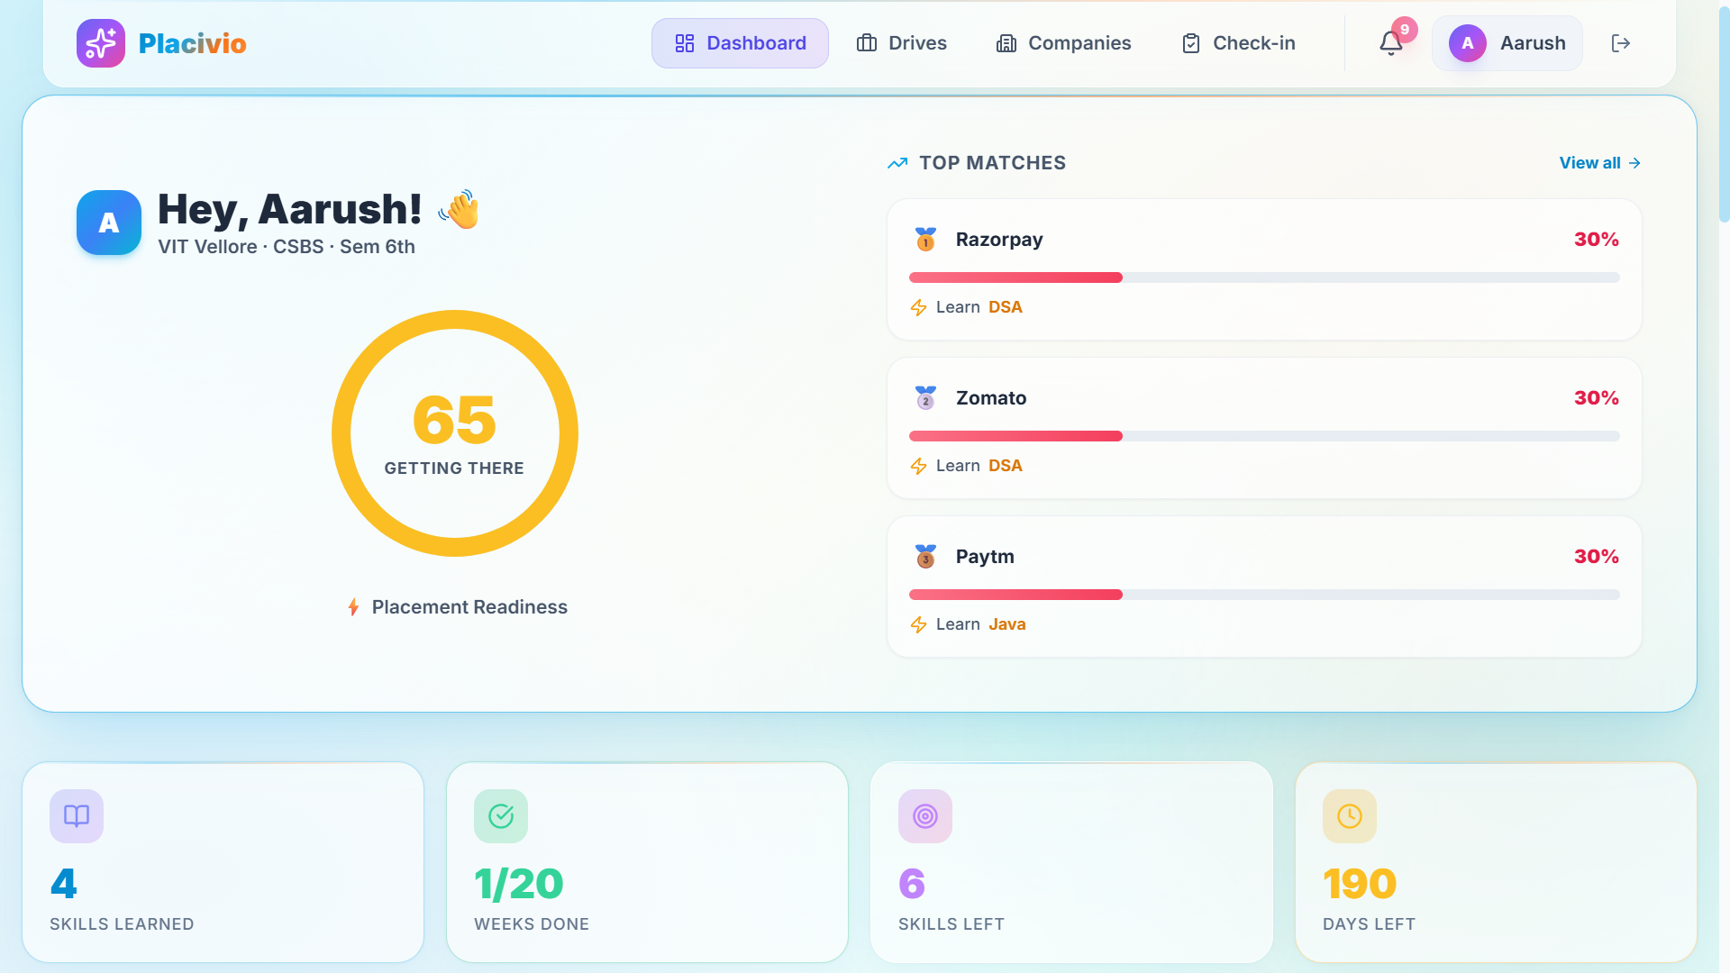This screenshot has height=973, width=1730.
Task: Switch to the Dashboard tab
Action: (740, 43)
